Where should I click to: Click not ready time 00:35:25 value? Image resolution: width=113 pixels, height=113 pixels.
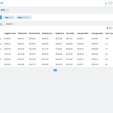[69, 64]
